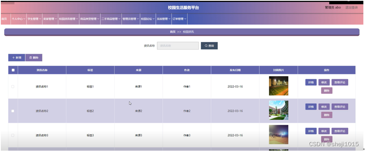Screen dimensions: 365x151
Task: Click the 删除 trash button above the table
Action: 34,57
